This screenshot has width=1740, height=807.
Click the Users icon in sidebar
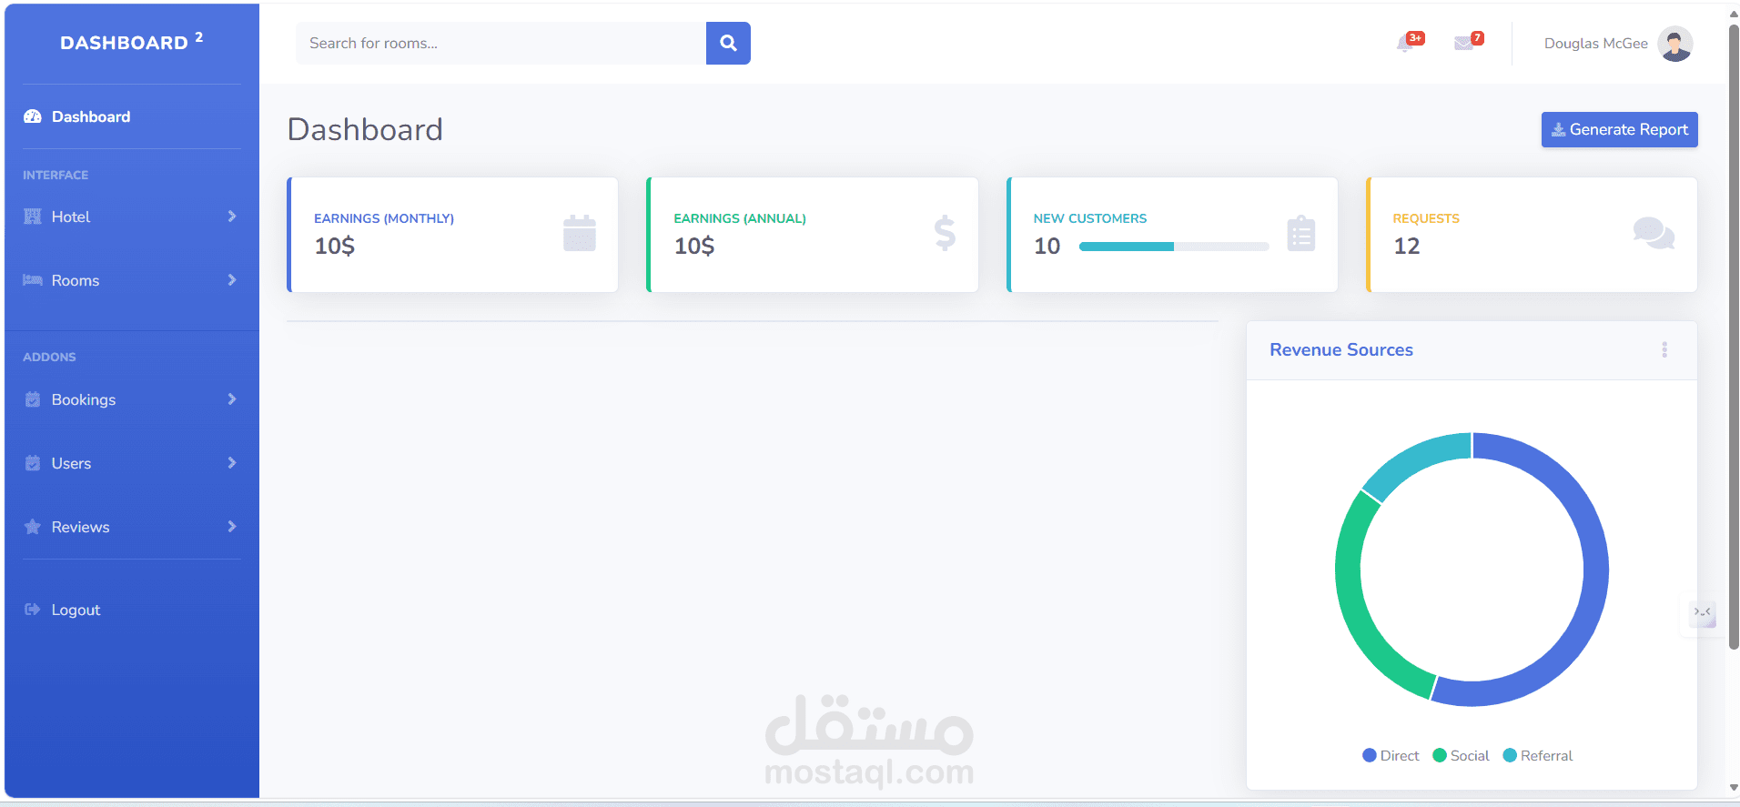click(x=33, y=463)
